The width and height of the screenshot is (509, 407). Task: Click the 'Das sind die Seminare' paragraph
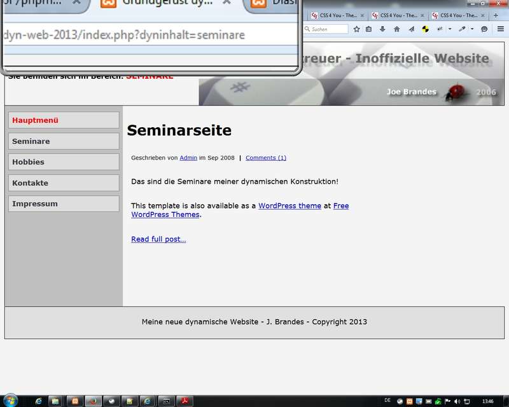pyautogui.click(x=235, y=181)
